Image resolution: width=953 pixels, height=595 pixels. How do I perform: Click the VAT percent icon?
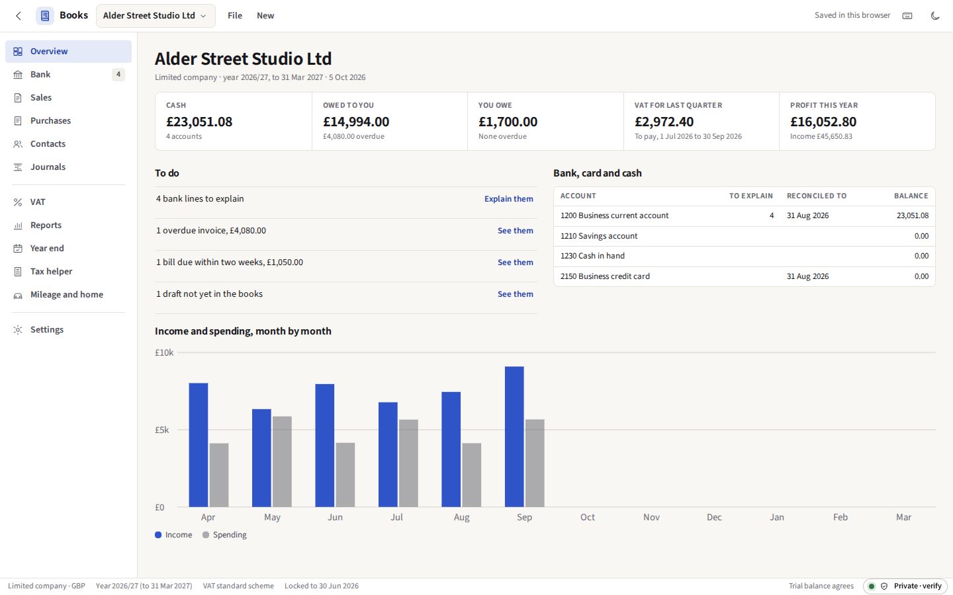[x=18, y=202]
